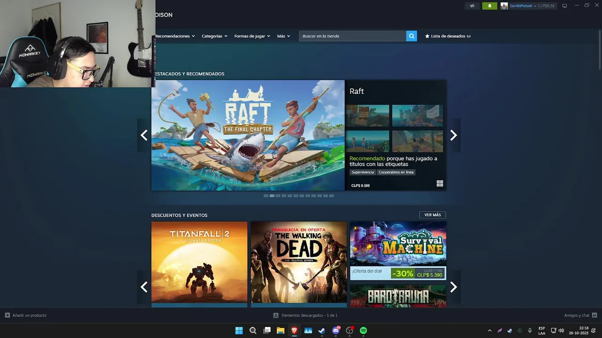Screen dimensions: 602x338
Task: Open volume control in system tray
Action: (561, 330)
